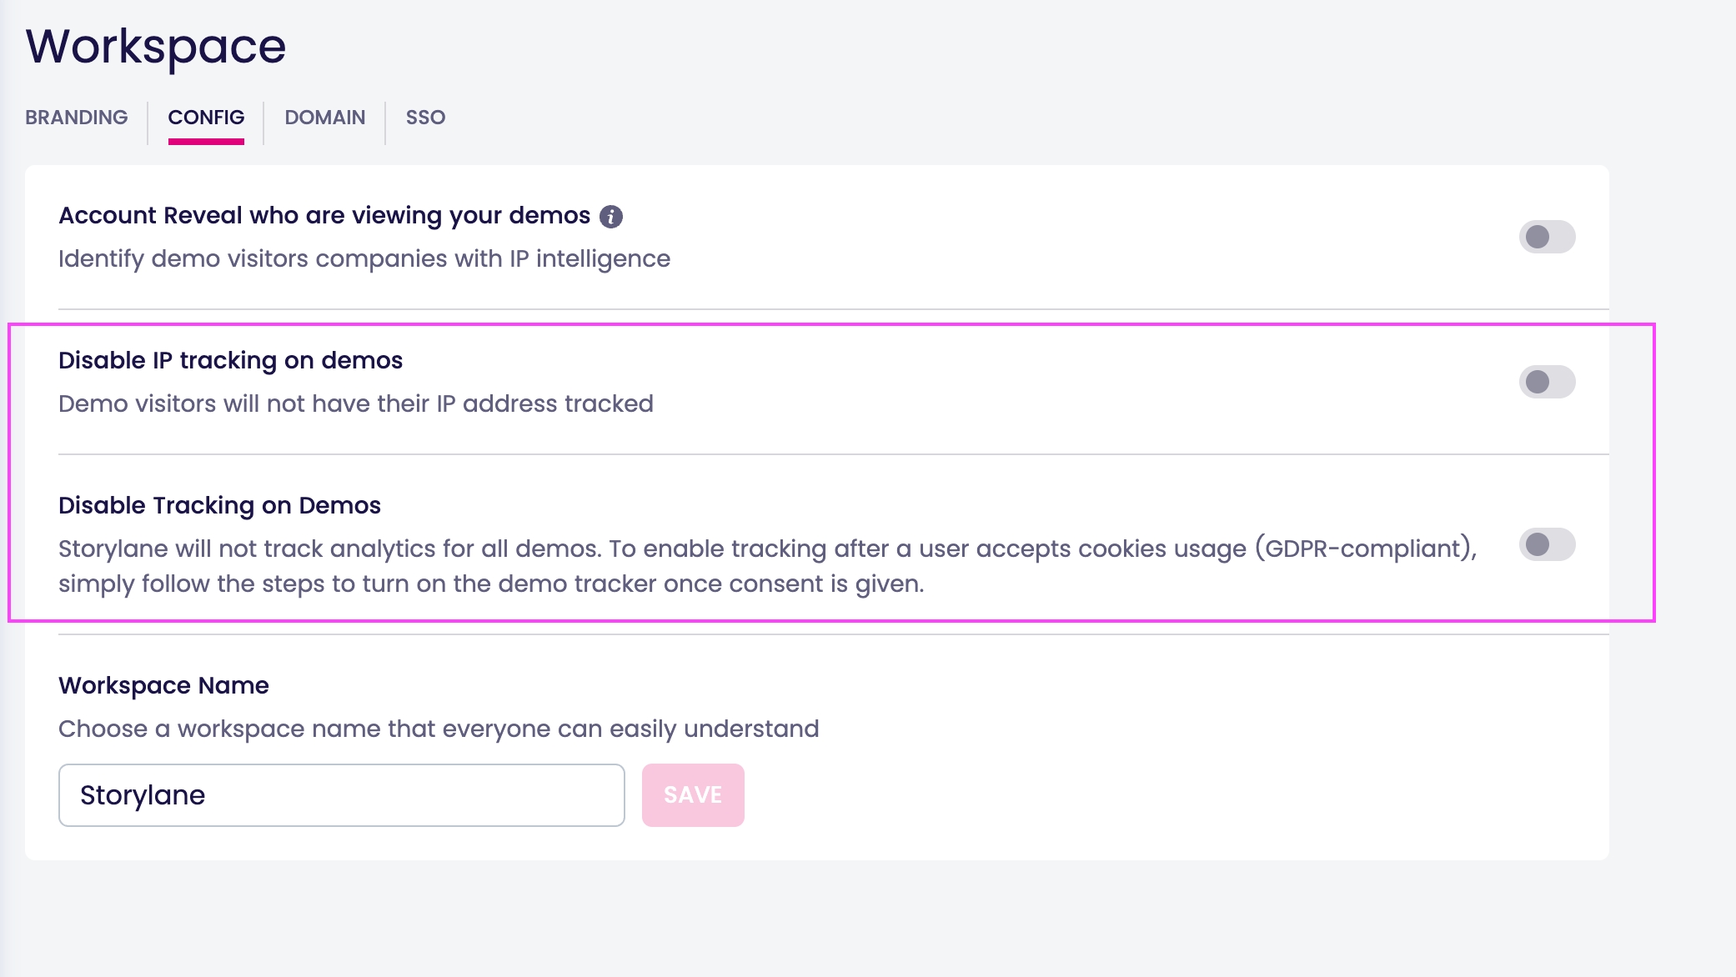Toggle Disable IP tracking on demos
This screenshot has height=977, width=1736.
1547,382
